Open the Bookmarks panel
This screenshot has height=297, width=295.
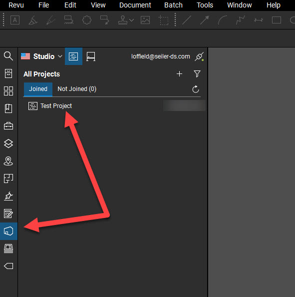pyautogui.click(x=8, y=108)
